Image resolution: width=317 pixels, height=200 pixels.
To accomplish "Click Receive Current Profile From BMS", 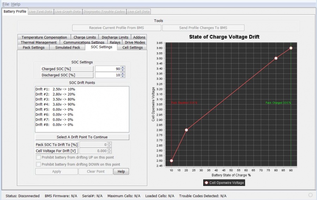I will tap(117, 28).
